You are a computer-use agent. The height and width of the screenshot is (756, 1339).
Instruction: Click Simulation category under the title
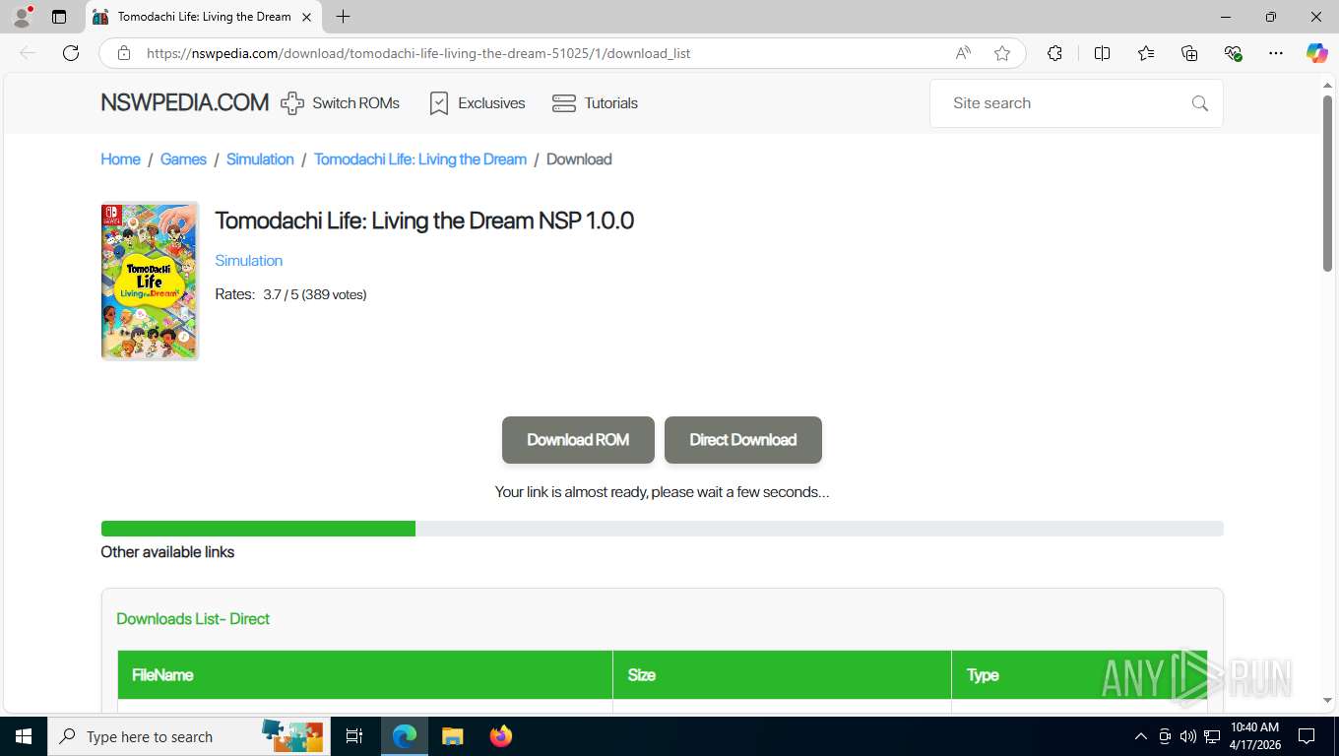(x=249, y=261)
